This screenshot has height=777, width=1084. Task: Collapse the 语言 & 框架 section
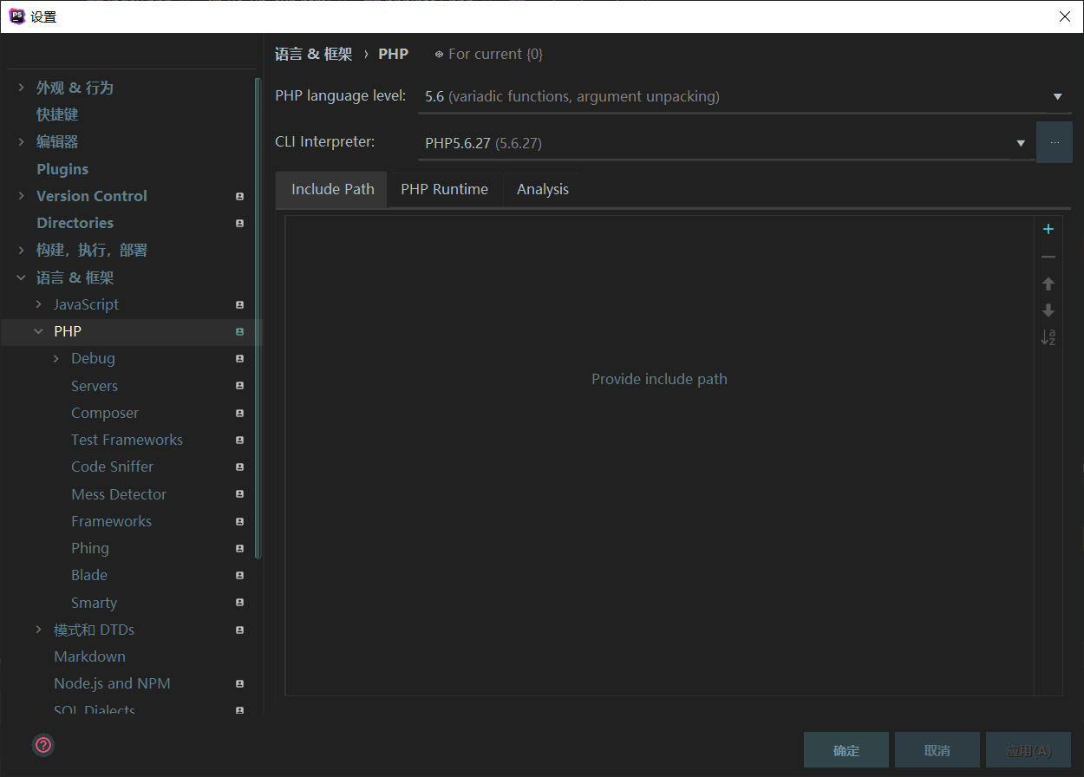coord(21,277)
